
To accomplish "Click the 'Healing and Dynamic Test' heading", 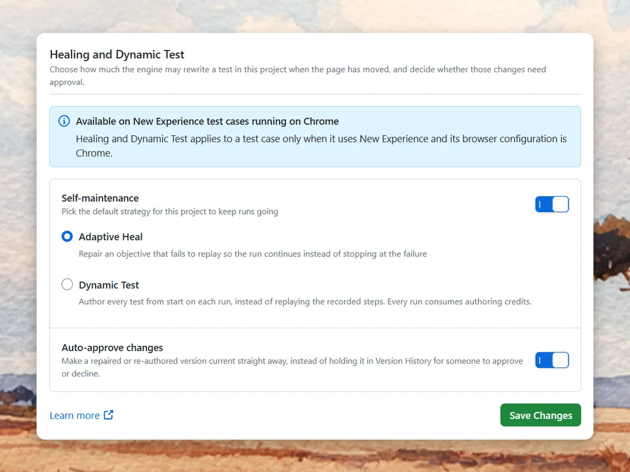I will (x=117, y=54).
